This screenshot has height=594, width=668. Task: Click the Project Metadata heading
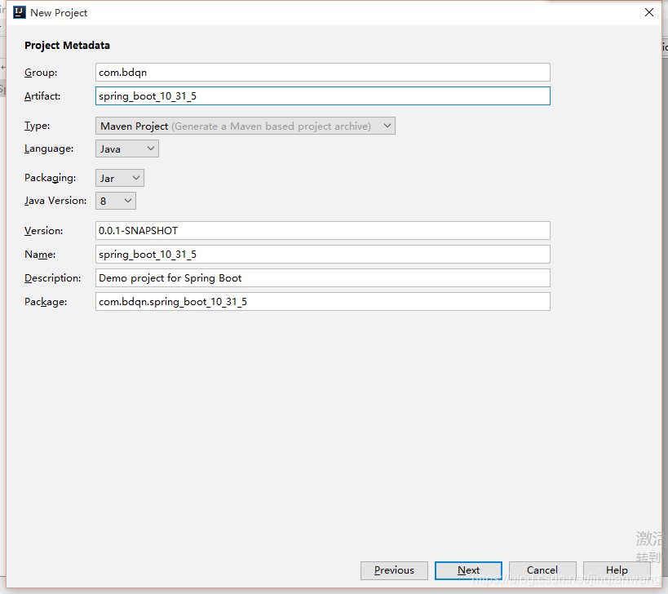pyautogui.click(x=67, y=45)
